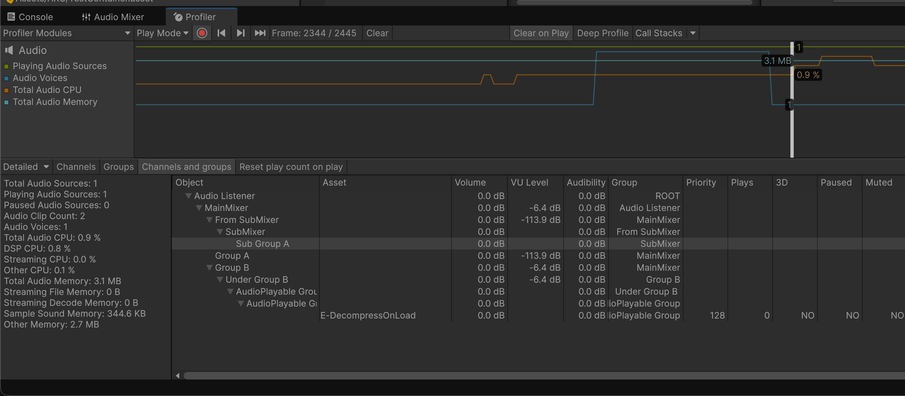The image size is (905, 396).
Task: Select the Sub Group A row
Action: pyautogui.click(x=262, y=244)
